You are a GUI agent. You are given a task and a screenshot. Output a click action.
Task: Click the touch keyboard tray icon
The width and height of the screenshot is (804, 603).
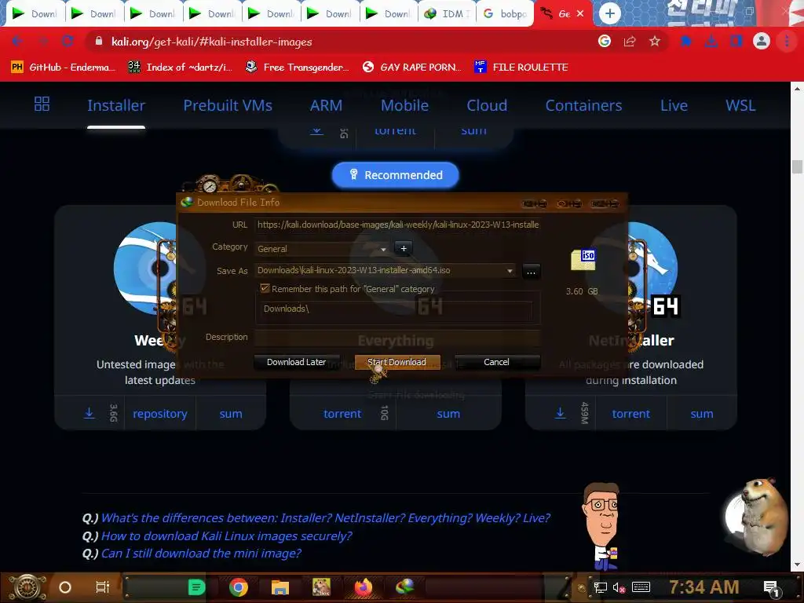641,587
